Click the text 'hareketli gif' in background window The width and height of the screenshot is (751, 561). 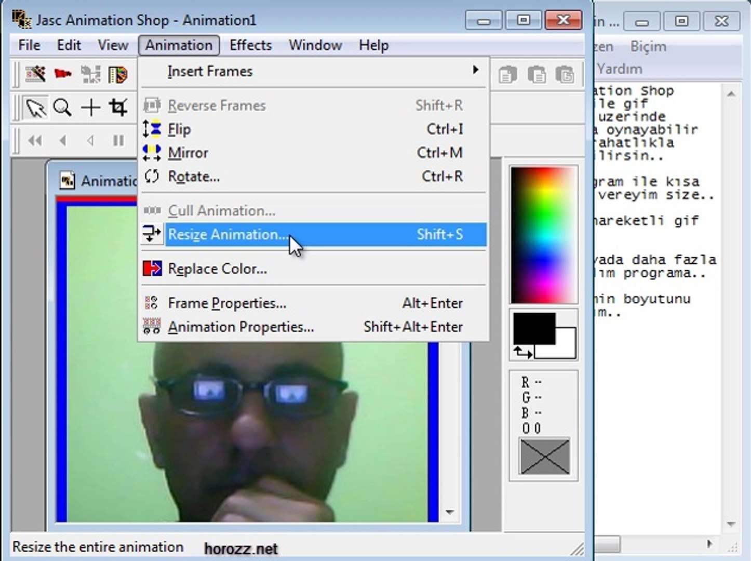[x=647, y=221]
